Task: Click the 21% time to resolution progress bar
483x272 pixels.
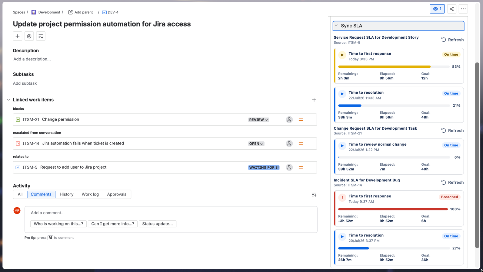Action: coord(394,105)
